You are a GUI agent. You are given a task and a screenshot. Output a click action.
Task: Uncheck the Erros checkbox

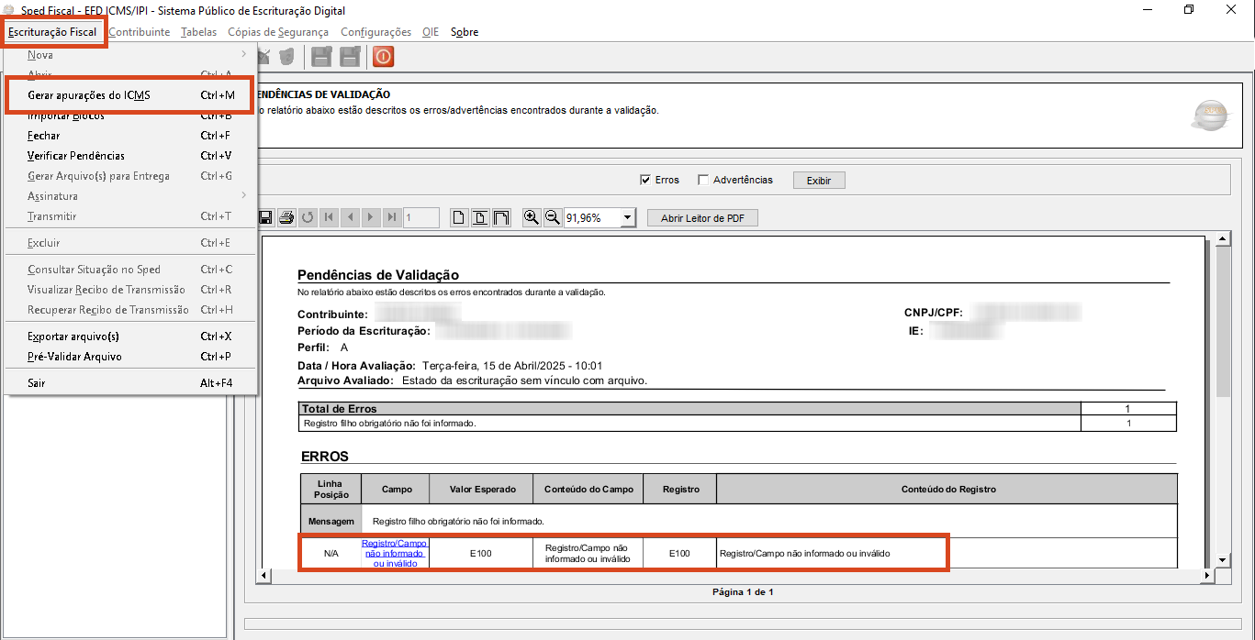click(x=645, y=180)
